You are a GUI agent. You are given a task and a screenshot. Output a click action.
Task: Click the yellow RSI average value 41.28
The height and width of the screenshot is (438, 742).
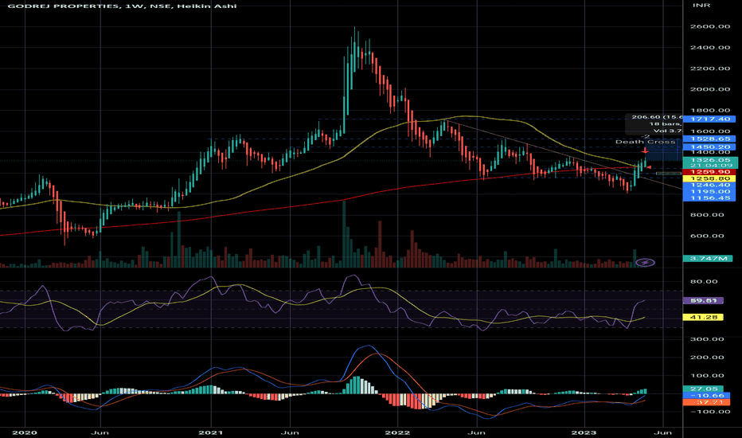coord(703,317)
